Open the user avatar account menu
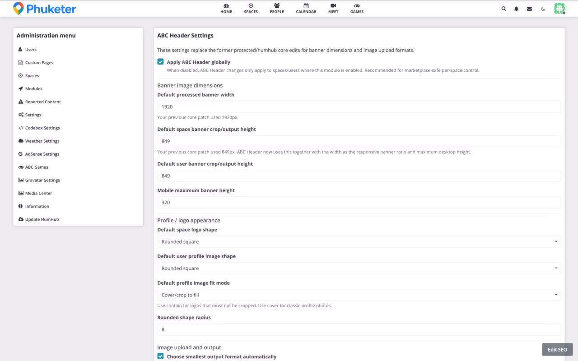Screen dimensions: 578x361 [559, 9]
